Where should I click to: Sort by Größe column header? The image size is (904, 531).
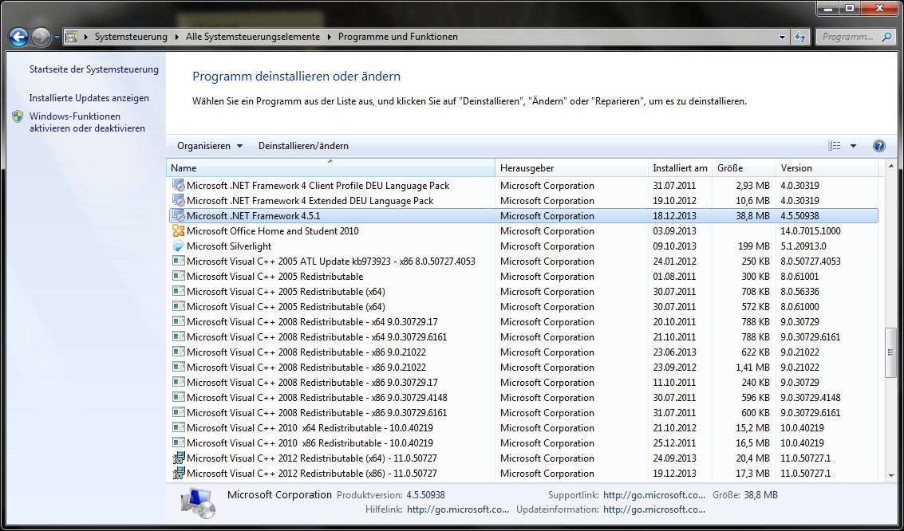(744, 167)
